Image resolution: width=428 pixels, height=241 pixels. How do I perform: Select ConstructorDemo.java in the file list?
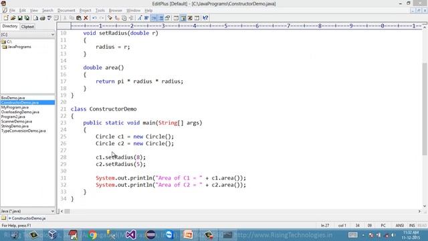[27, 102]
